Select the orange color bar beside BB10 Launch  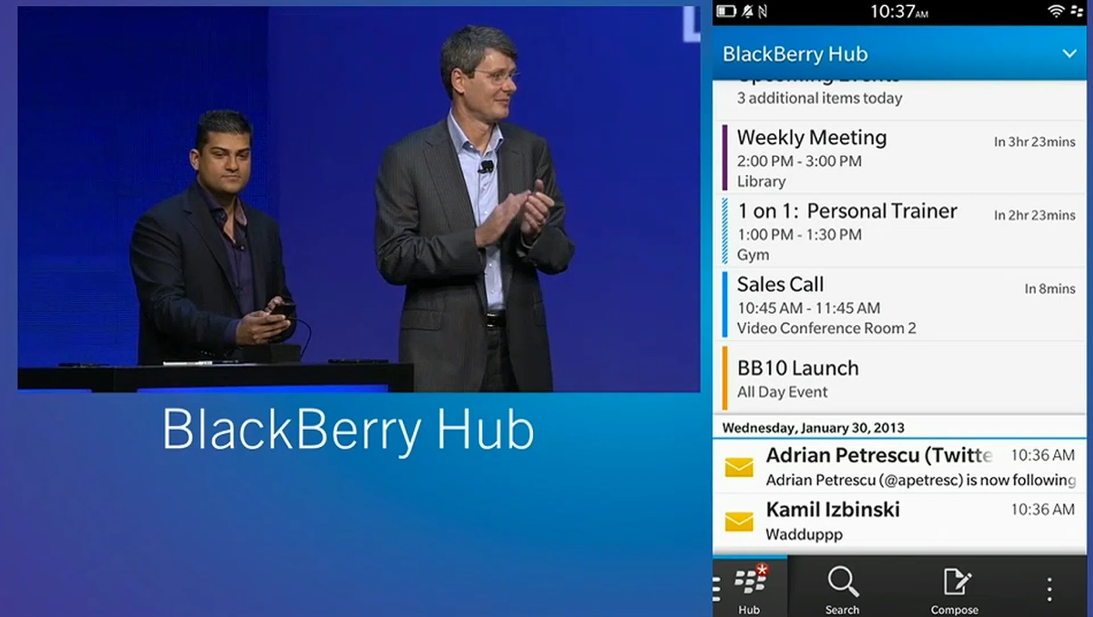725,378
